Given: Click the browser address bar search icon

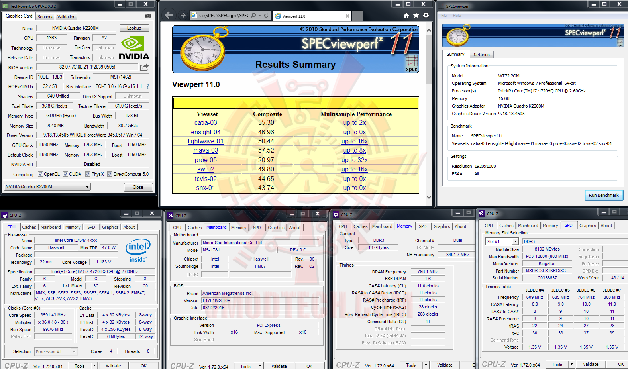Looking at the screenshot, I should [253, 16].
